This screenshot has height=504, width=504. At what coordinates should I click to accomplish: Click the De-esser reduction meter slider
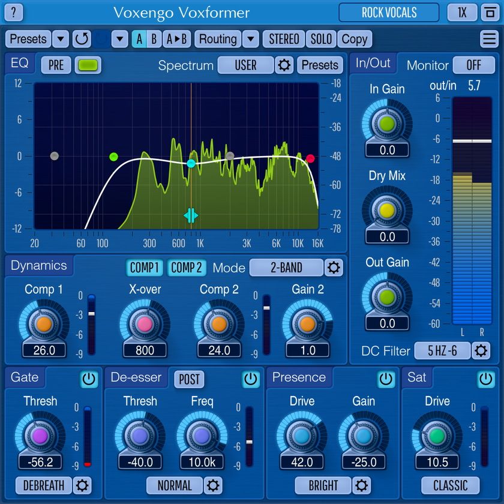click(x=249, y=436)
